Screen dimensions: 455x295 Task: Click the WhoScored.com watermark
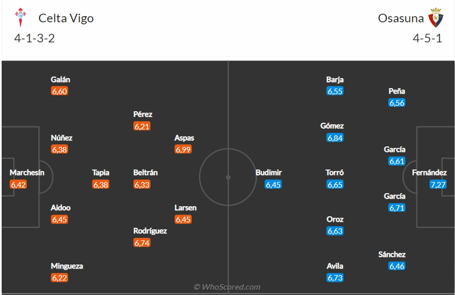click(x=227, y=287)
